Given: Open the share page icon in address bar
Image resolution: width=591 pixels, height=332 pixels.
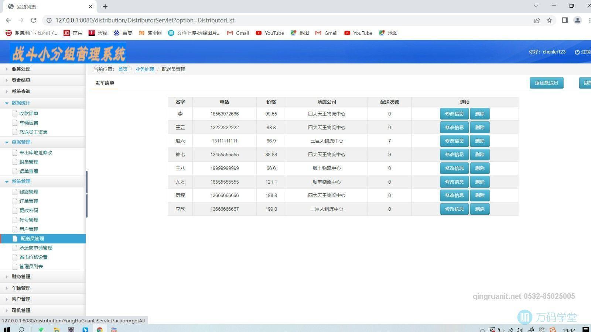Looking at the screenshot, I should click(x=537, y=20).
